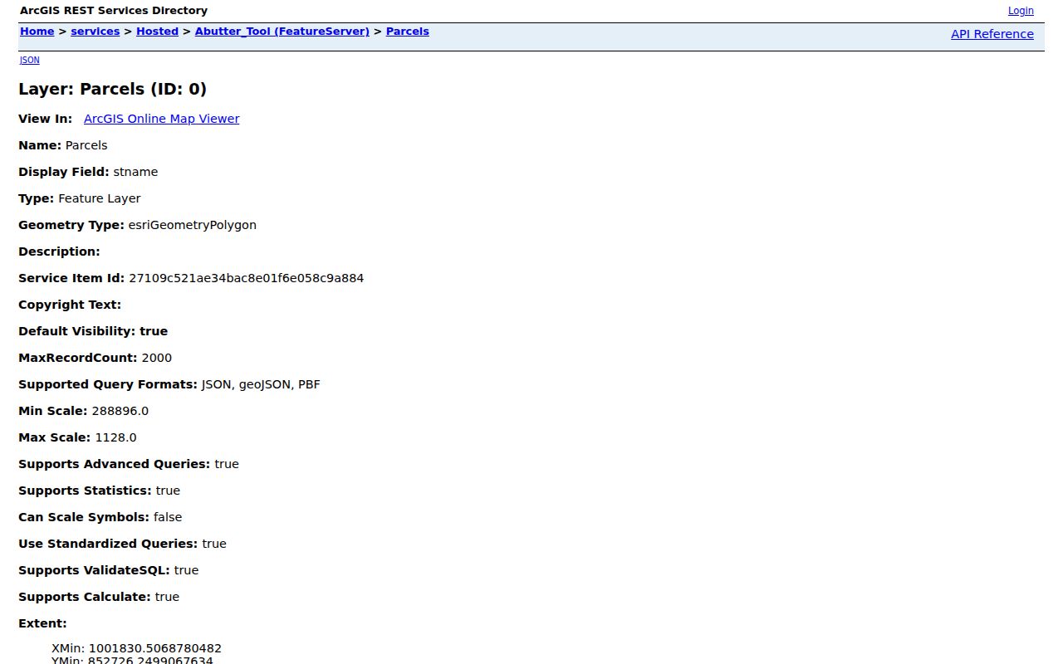Click the Copyright Text label
The image size is (1063, 664).
[70, 305]
